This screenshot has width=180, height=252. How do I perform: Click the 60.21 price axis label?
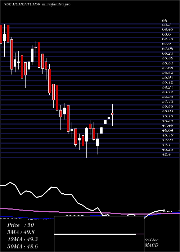click(167, 54)
